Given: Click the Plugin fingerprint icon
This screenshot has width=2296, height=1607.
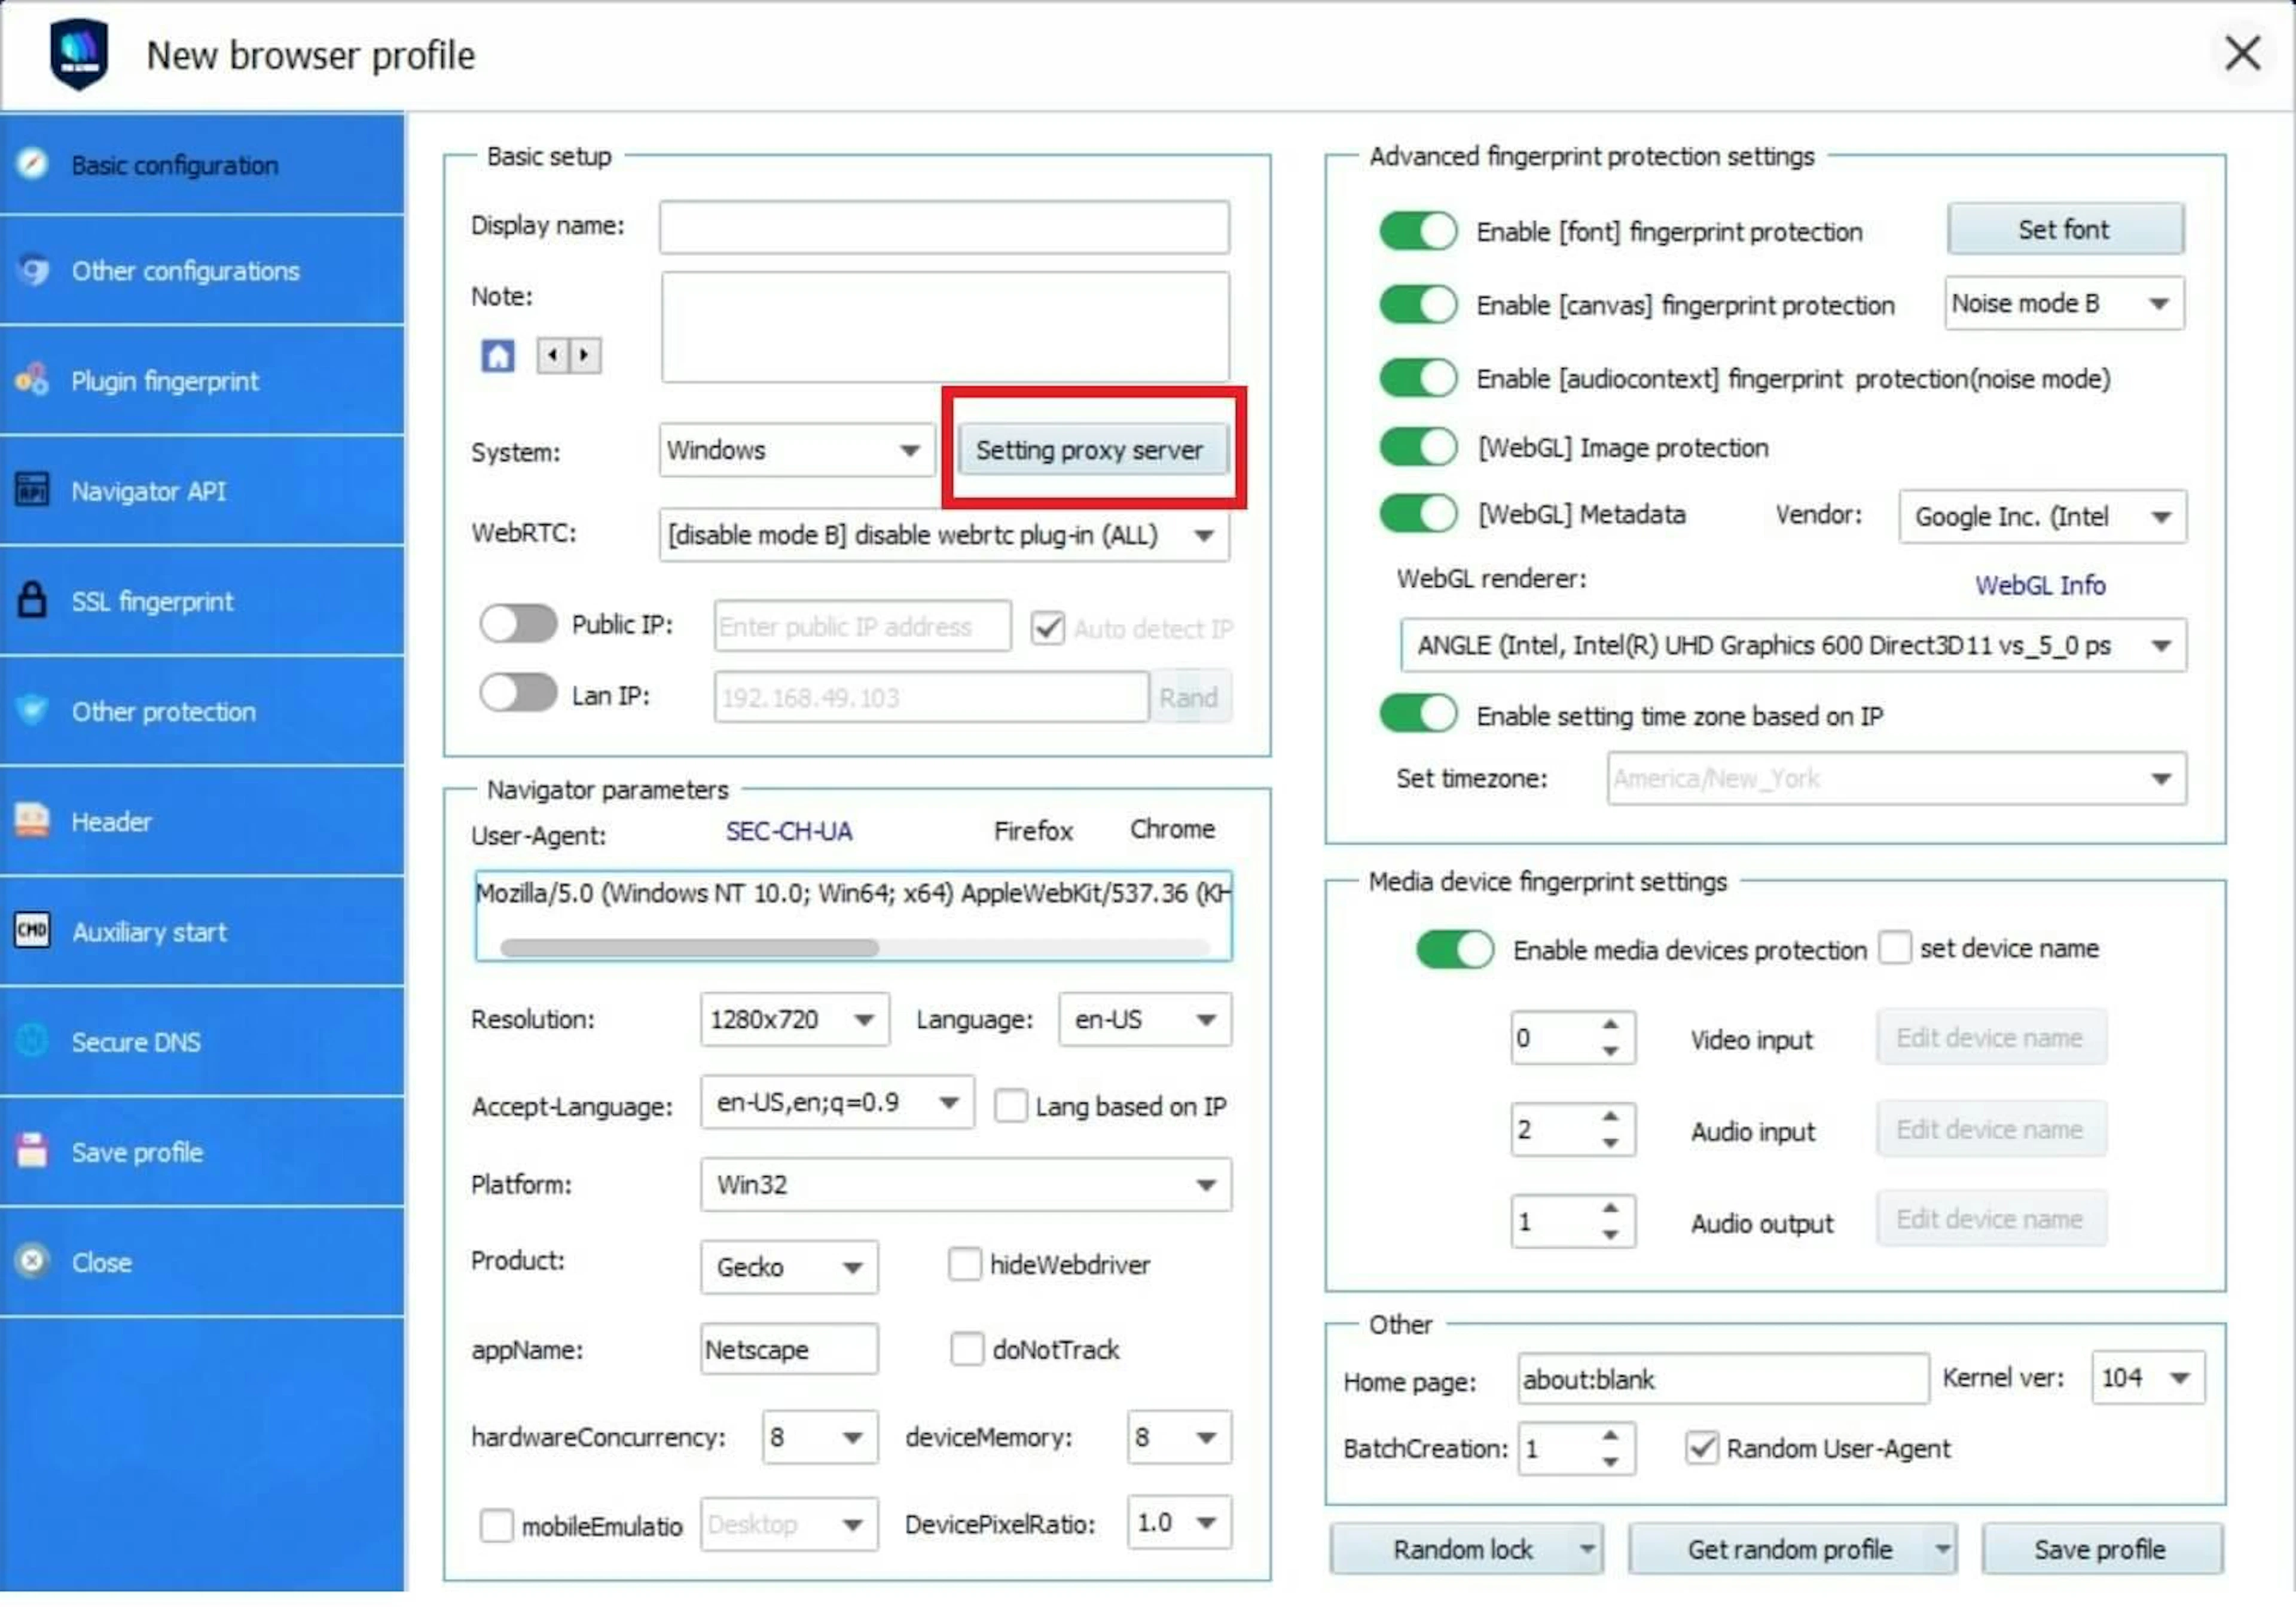Looking at the screenshot, I should tap(32, 380).
